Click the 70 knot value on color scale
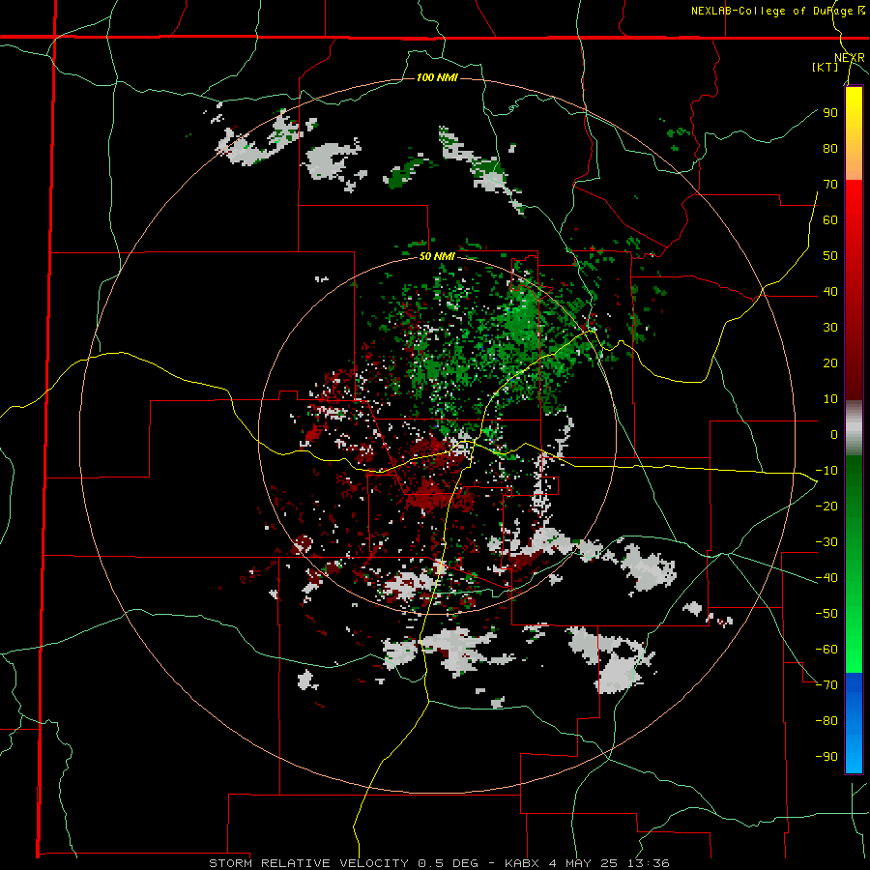Screen dimensions: 870x870 pos(830,185)
